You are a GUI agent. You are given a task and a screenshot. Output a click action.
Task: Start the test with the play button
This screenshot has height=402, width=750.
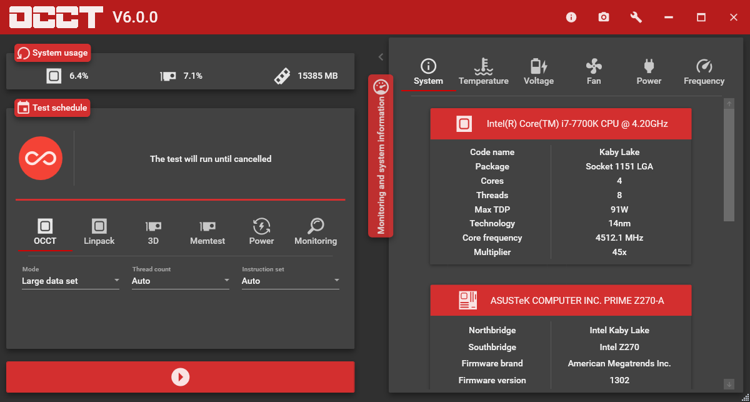(x=180, y=377)
